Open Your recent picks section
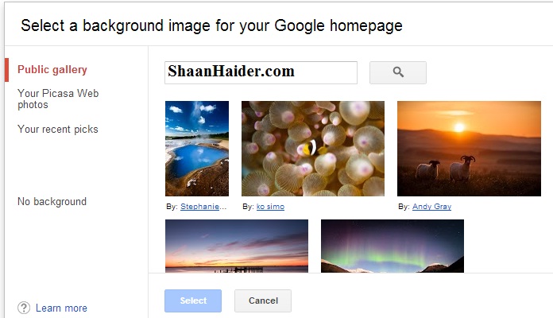The height and width of the screenshot is (318, 553). 58,129
